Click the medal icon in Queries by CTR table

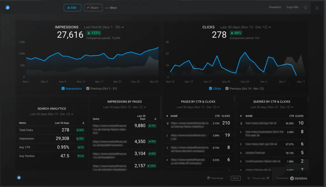pyautogui.click(x=241, y=123)
